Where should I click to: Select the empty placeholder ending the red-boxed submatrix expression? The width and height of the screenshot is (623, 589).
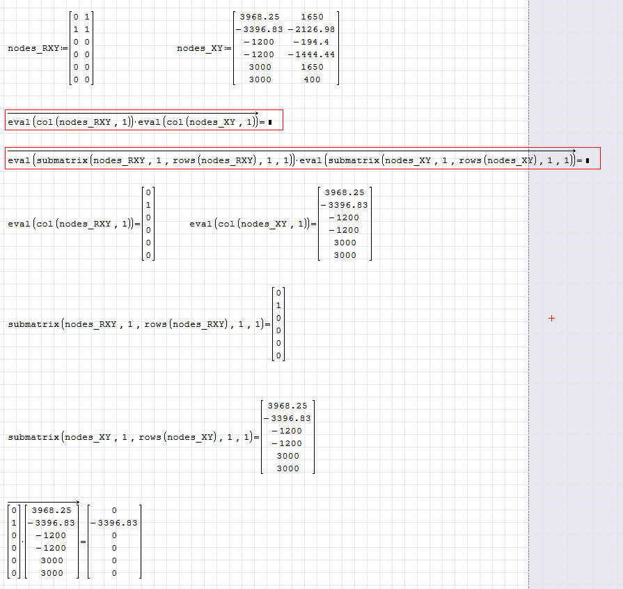[587, 161]
